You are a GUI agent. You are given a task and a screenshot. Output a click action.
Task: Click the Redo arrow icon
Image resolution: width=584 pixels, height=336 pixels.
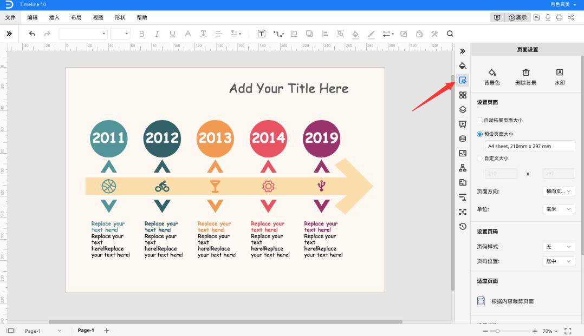pos(47,34)
